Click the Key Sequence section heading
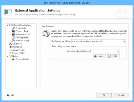 (x=48, y=26)
